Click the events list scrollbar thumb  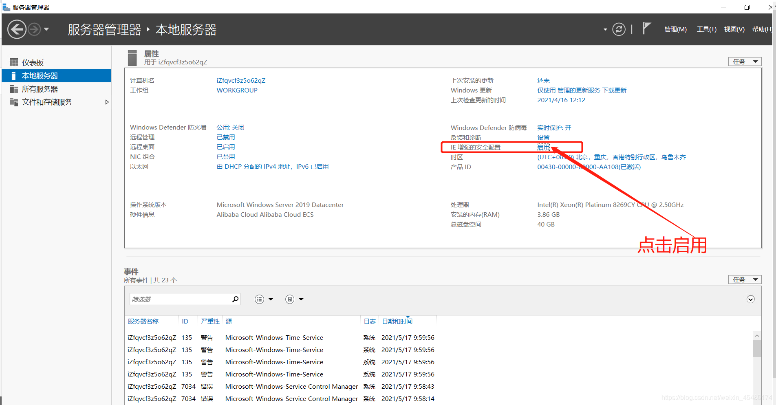tap(757, 348)
